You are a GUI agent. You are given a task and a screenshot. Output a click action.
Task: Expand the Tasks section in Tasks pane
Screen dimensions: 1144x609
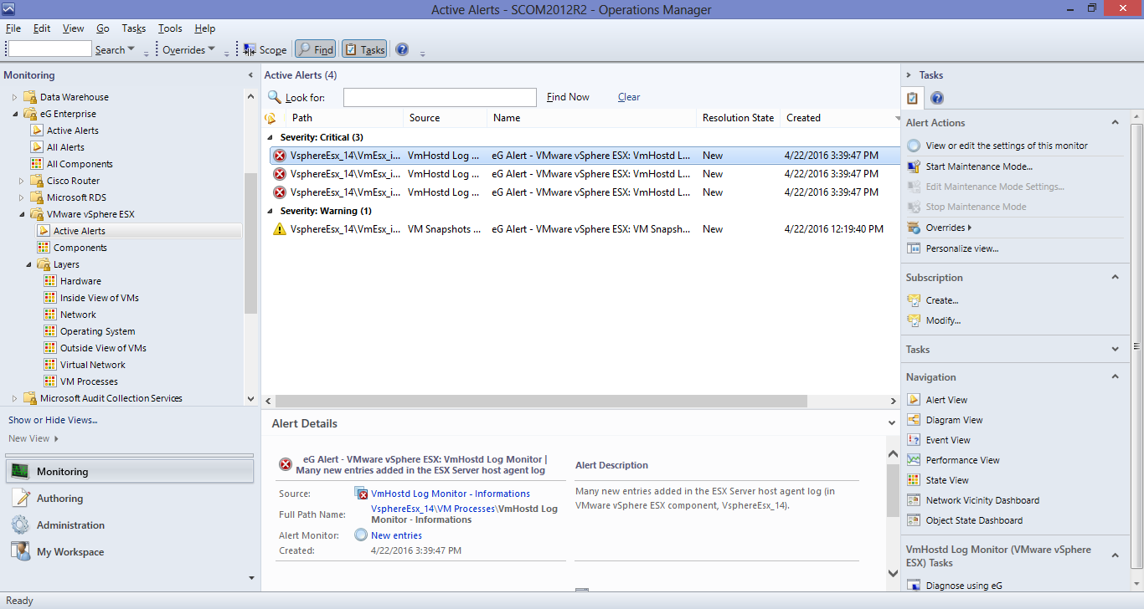point(1115,350)
